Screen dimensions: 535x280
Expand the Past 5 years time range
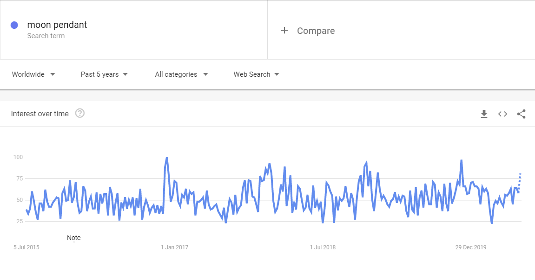(x=104, y=74)
